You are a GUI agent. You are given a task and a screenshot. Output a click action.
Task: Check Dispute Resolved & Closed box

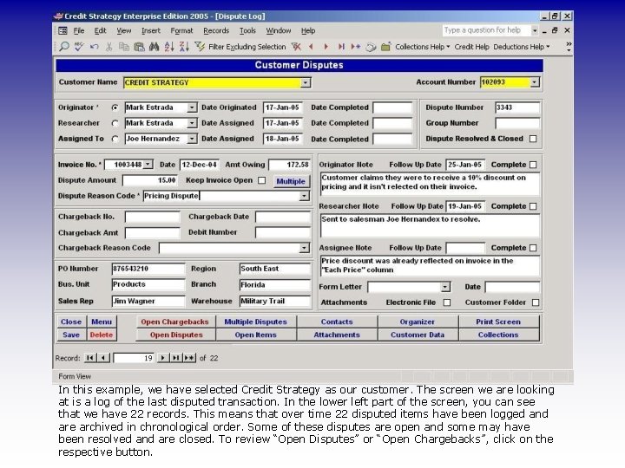533,139
